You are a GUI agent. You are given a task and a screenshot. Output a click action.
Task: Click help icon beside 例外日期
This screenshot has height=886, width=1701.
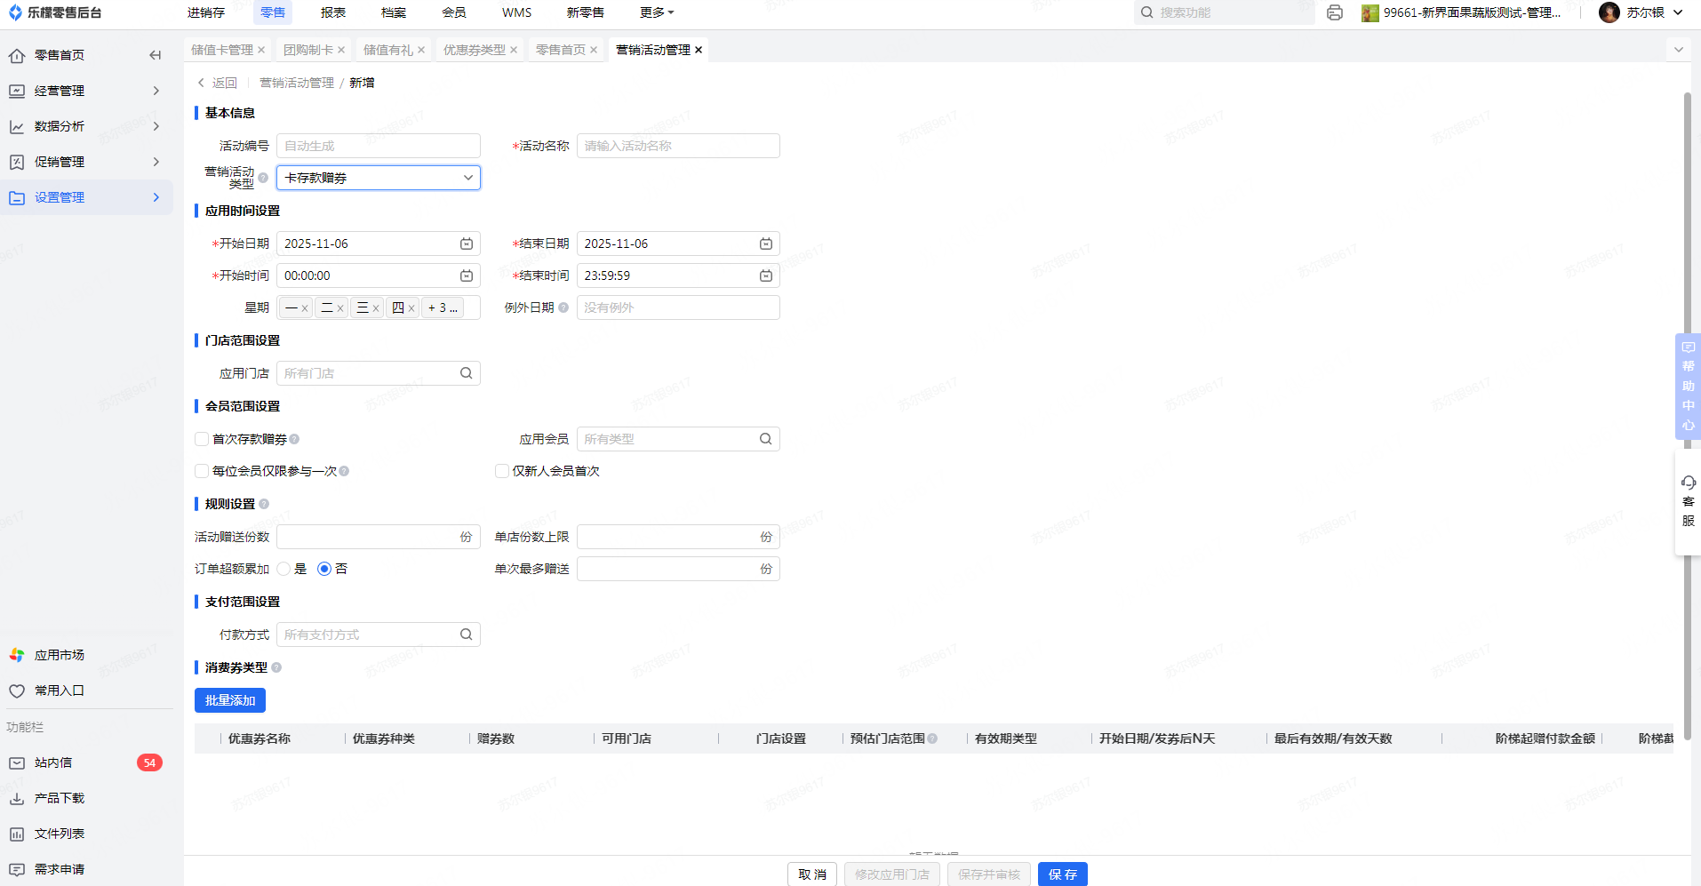[563, 307]
